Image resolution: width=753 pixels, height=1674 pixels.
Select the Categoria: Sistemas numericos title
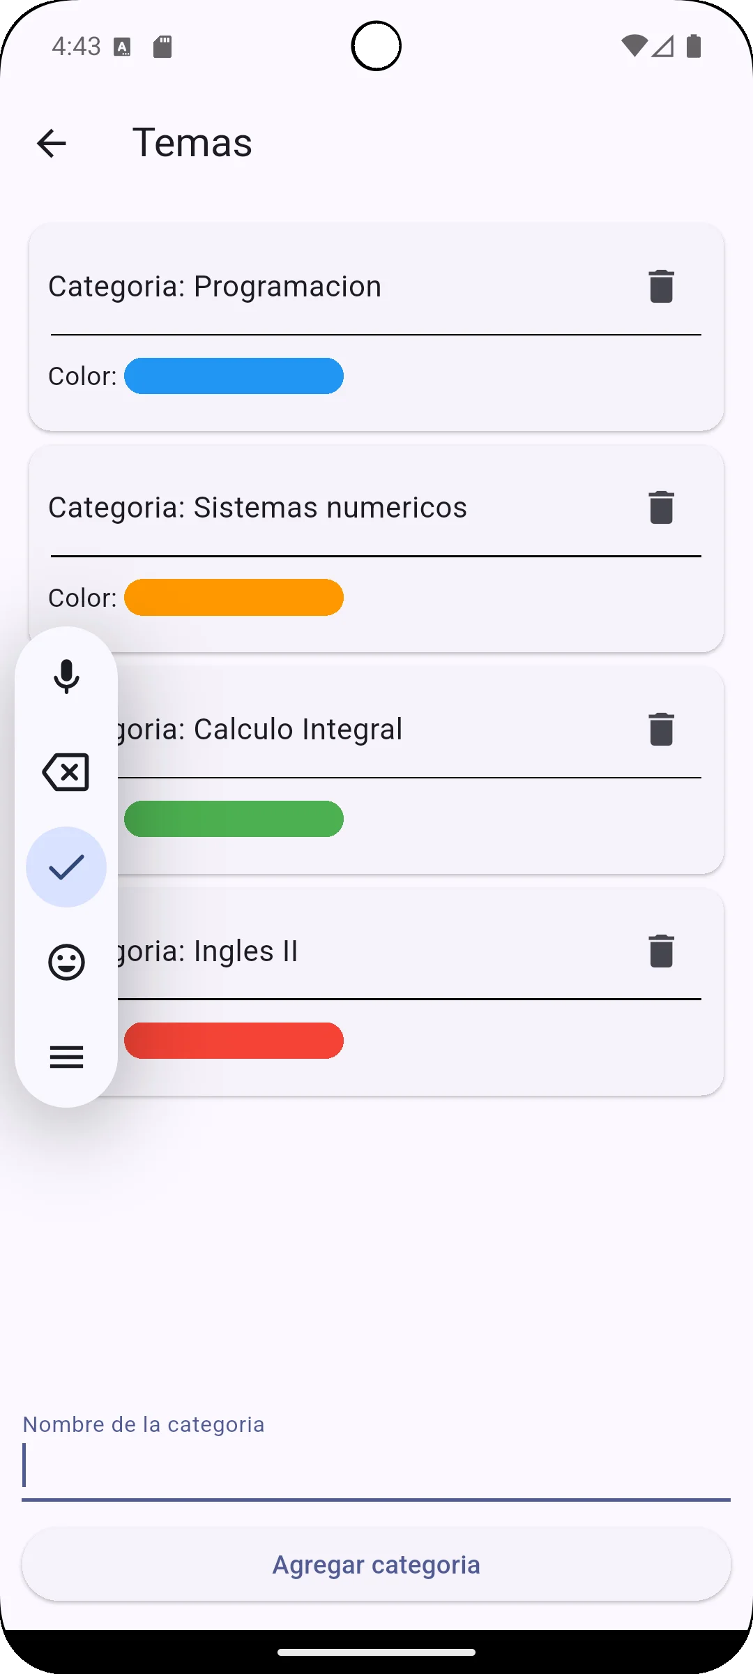[x=257, y=508]
